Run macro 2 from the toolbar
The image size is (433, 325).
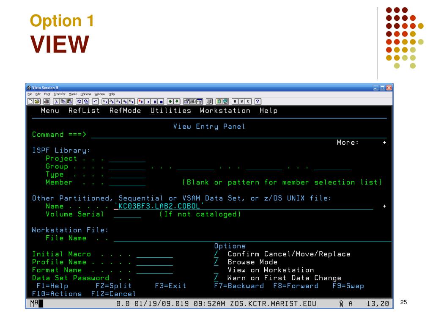(112, 102)
